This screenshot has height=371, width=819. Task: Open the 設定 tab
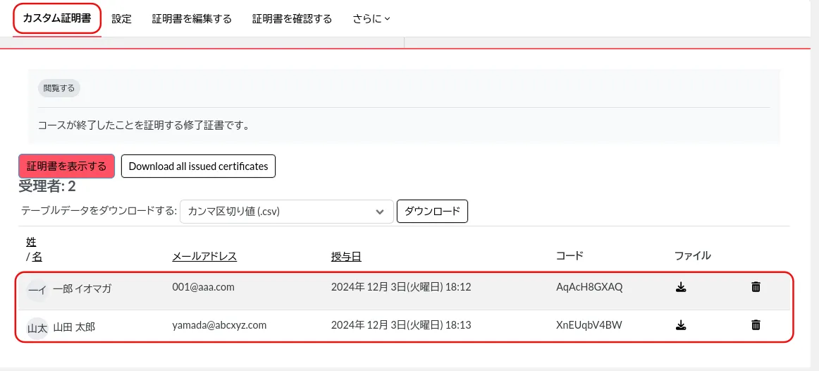pos(122,19)
